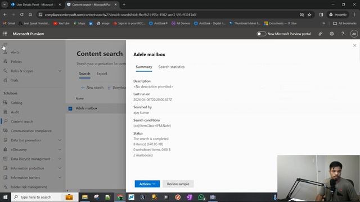Collapse the navigation hamburger menu
Viewport: 360px width, 202px height.
5,44
